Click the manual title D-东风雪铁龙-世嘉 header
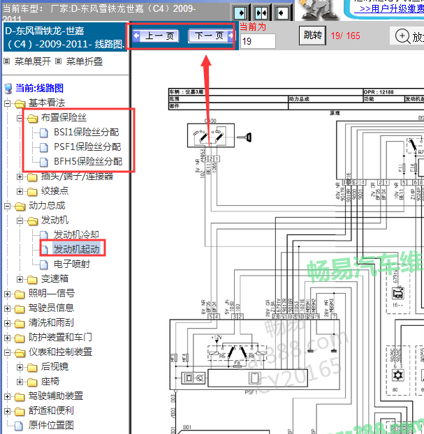The width and height of the screenshot is (424, 434). [65, 37]
